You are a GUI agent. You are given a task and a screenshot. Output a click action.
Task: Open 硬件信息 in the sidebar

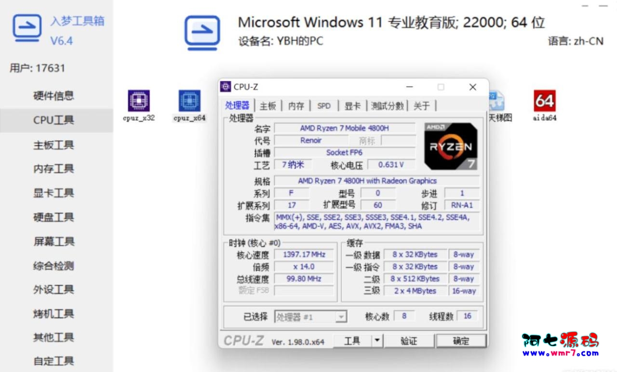(x=54, y=96)
